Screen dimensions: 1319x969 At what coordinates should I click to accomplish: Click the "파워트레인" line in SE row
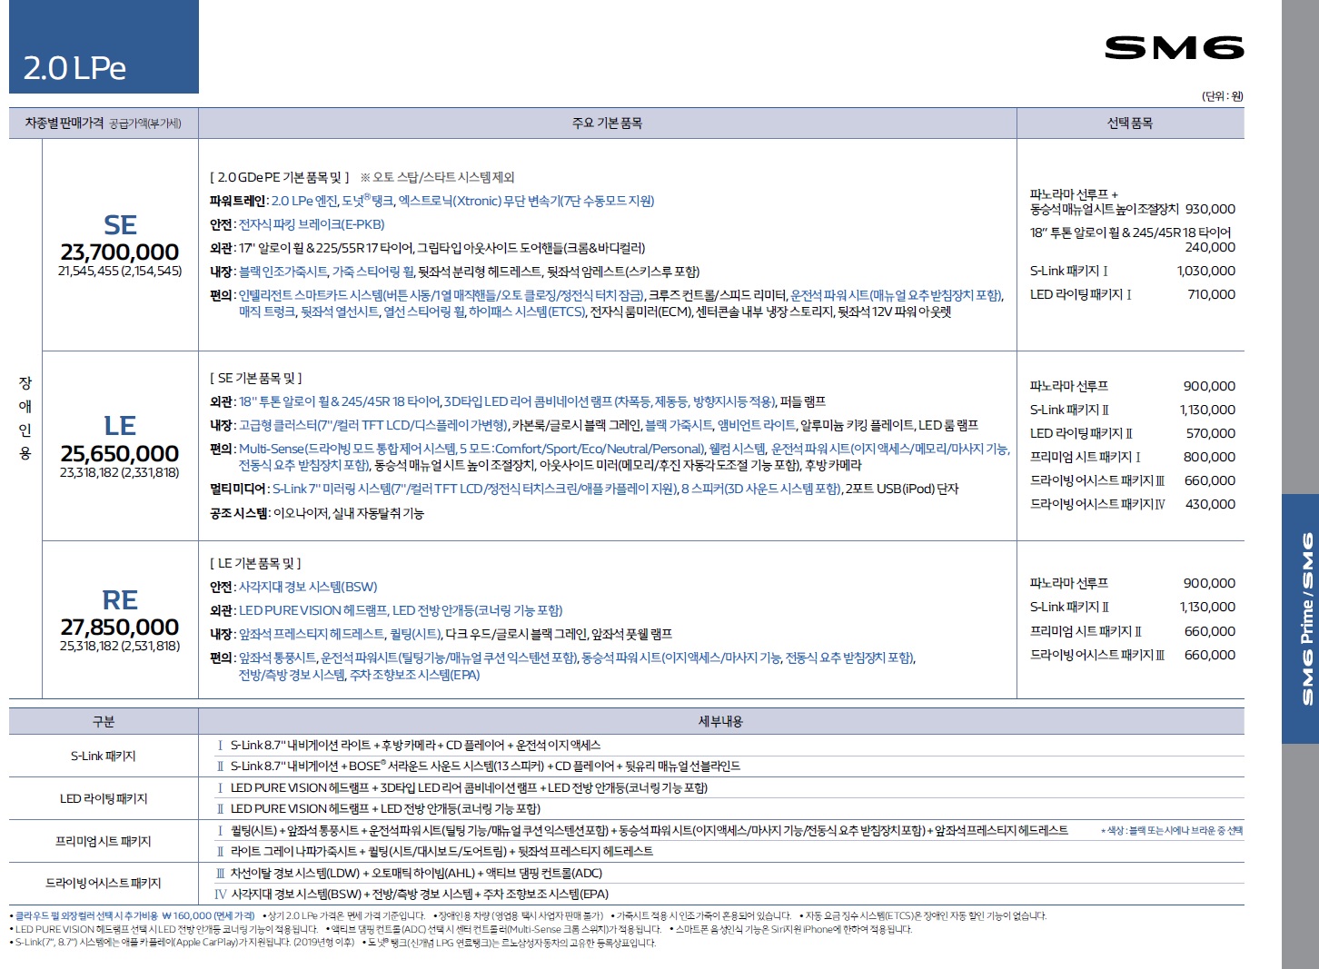431,201
